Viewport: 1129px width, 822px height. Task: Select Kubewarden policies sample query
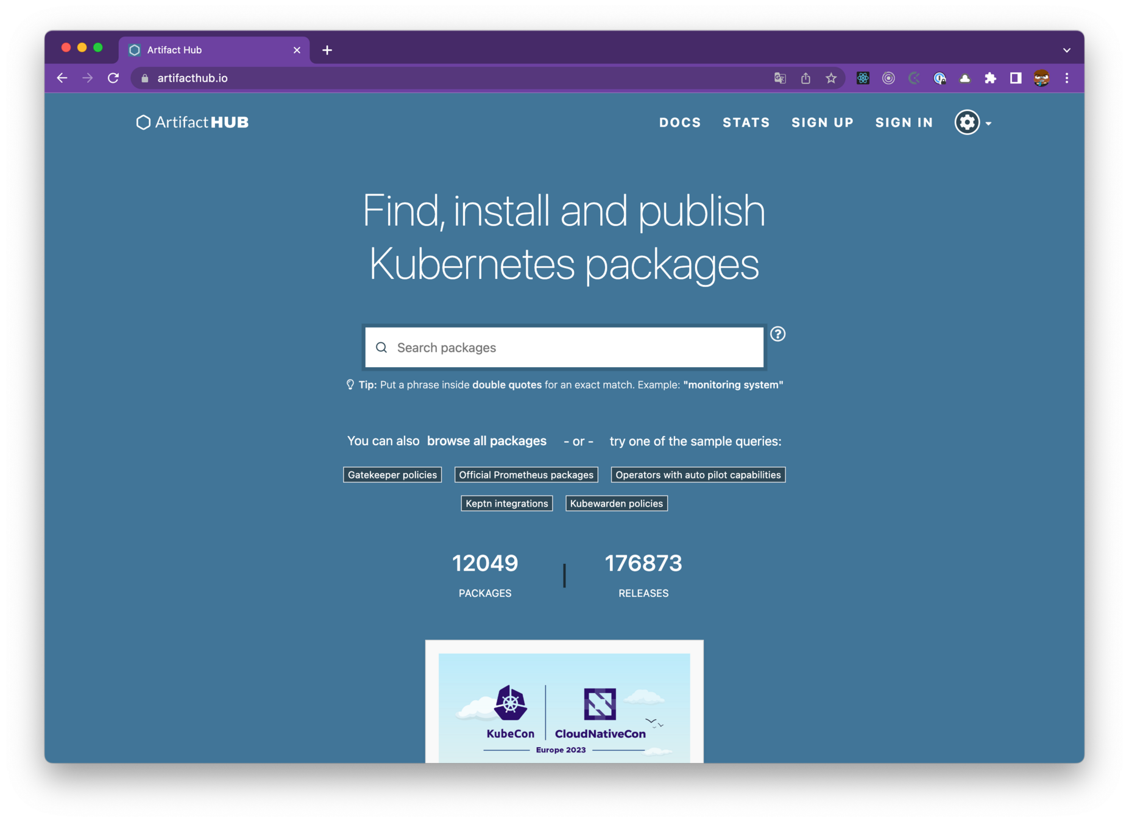[617, 504]
